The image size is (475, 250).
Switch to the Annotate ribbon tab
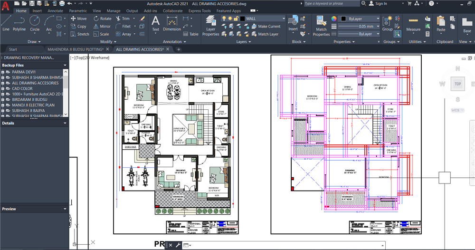(55, 10)
